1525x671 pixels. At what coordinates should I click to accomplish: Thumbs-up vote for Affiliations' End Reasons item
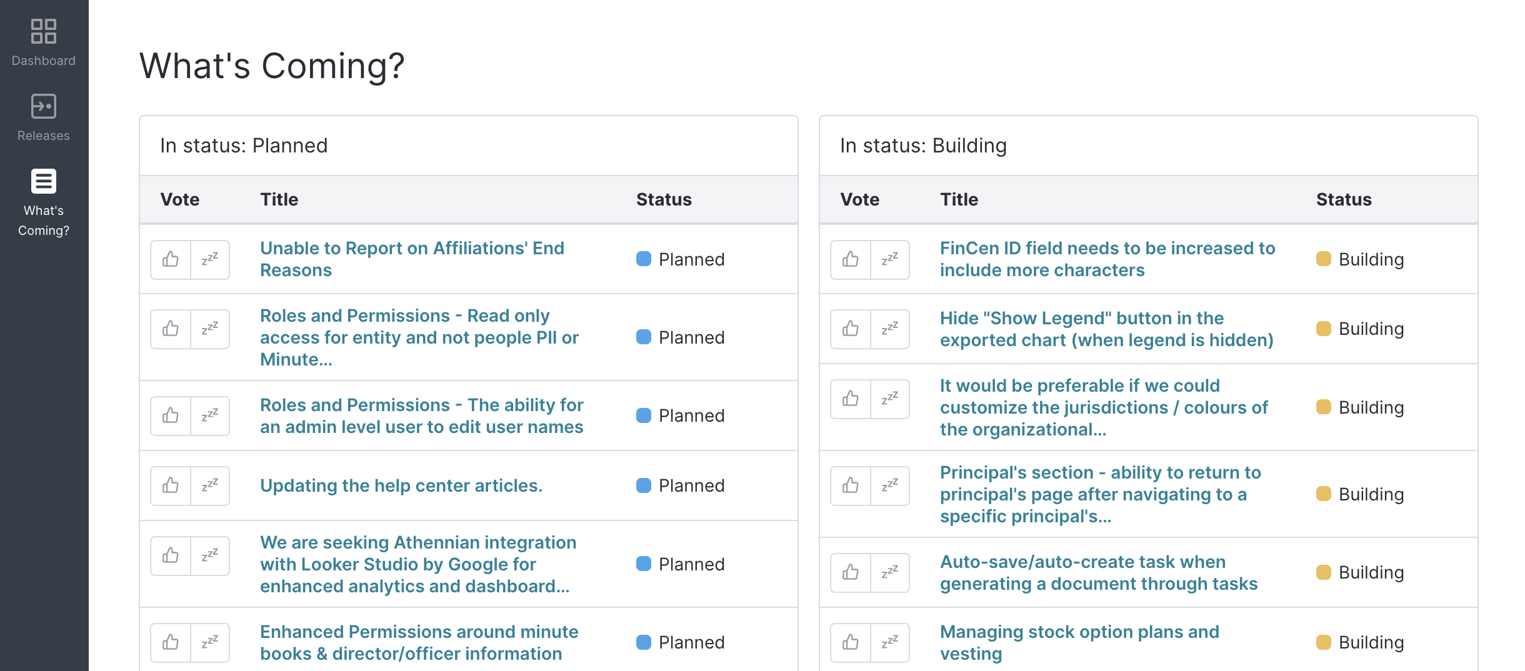(171, 259)
